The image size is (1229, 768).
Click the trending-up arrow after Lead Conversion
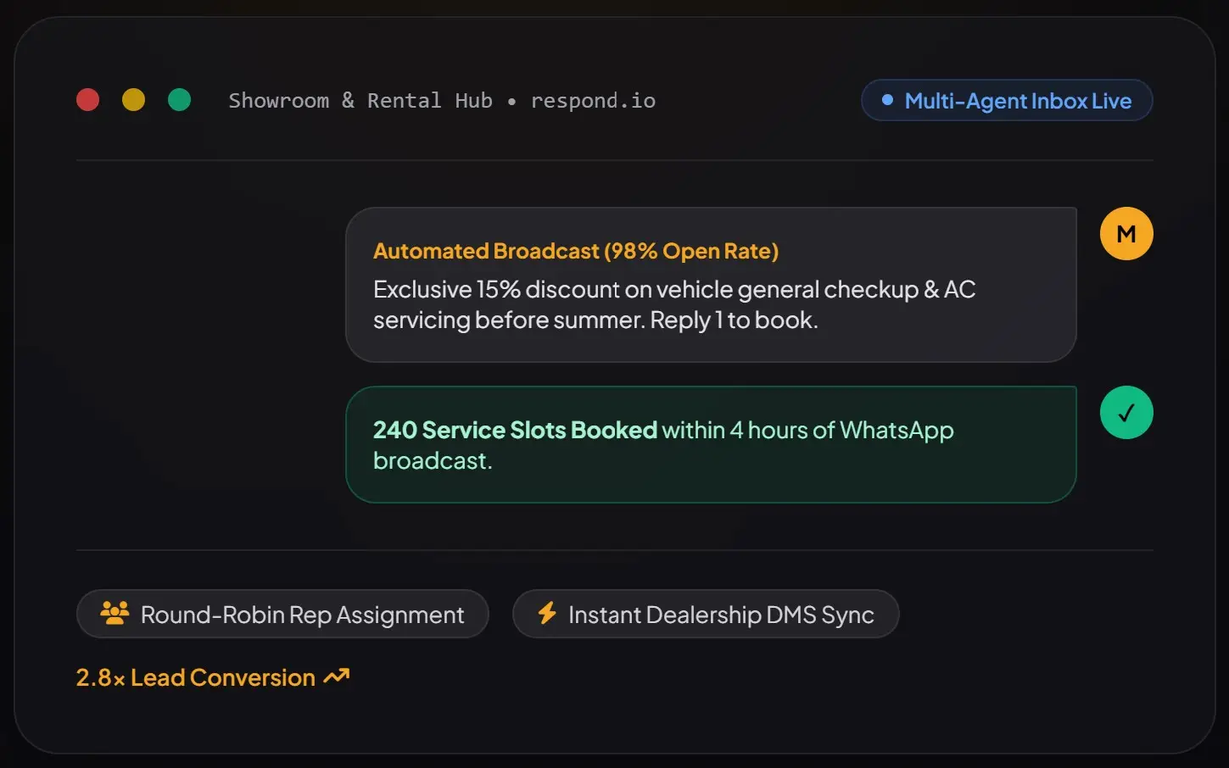tap(337, 676)
